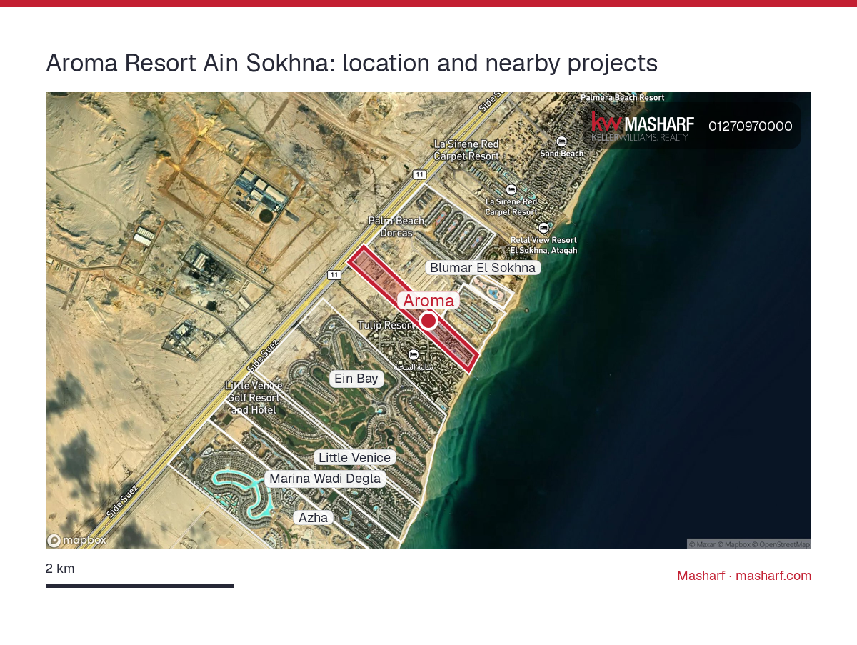This screenshot has height=645, width=857.
Task: Click the Tulip Resort map label
Action: pos(385,325)
